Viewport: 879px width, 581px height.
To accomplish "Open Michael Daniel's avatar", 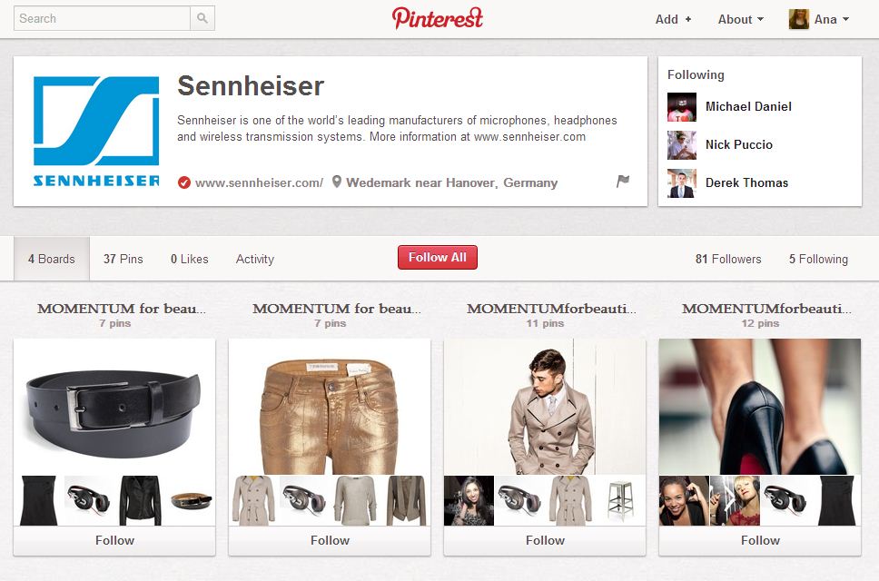I will click(x=682, y=107).
